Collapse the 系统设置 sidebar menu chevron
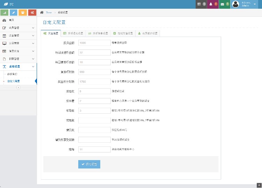The width and height of the screenshot is (262, 188). (x=33, y=67)
